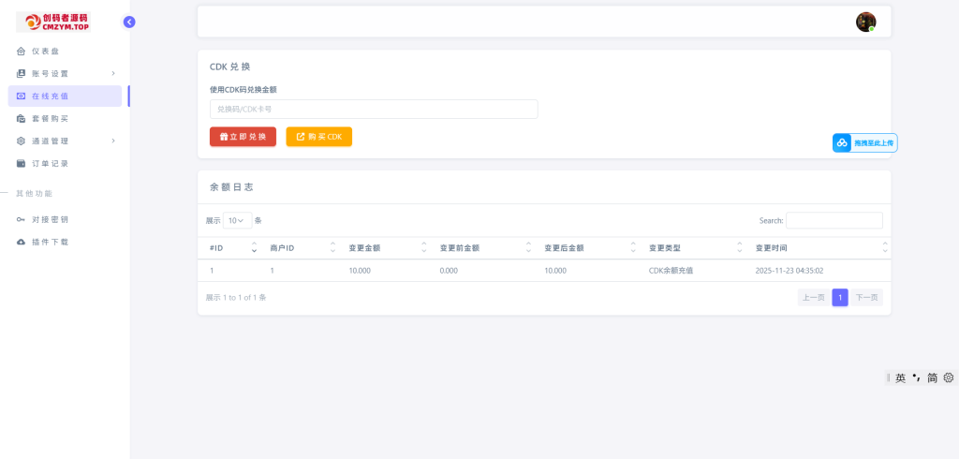Open the user avatar in top bar

(865, 22)
